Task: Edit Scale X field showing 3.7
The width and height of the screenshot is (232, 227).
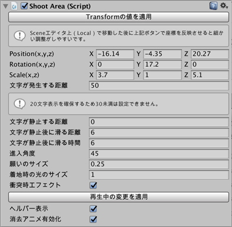Action: (115, 75)
